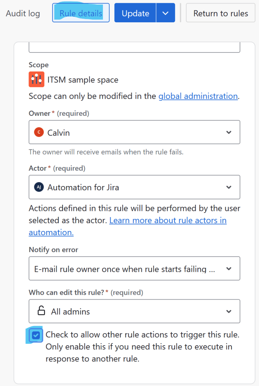Open the global administration link
This screenshot has width=259, height=386.
click(x=198, y=96)
